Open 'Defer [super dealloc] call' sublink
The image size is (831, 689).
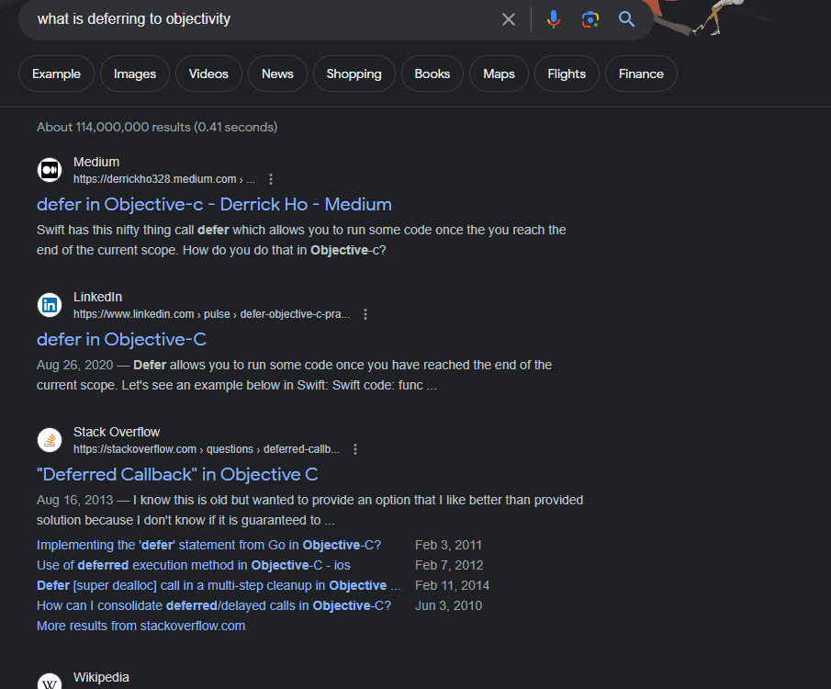pos(219,585)
